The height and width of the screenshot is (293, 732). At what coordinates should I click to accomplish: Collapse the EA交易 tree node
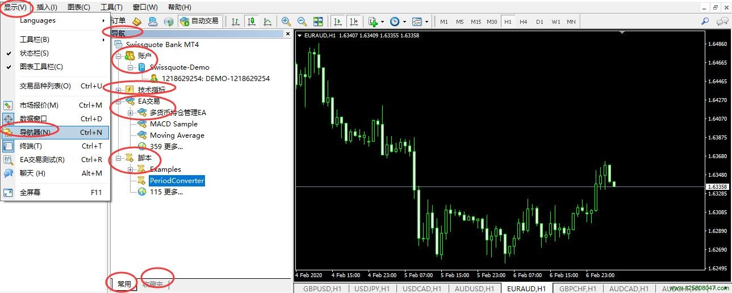[119, 101]
